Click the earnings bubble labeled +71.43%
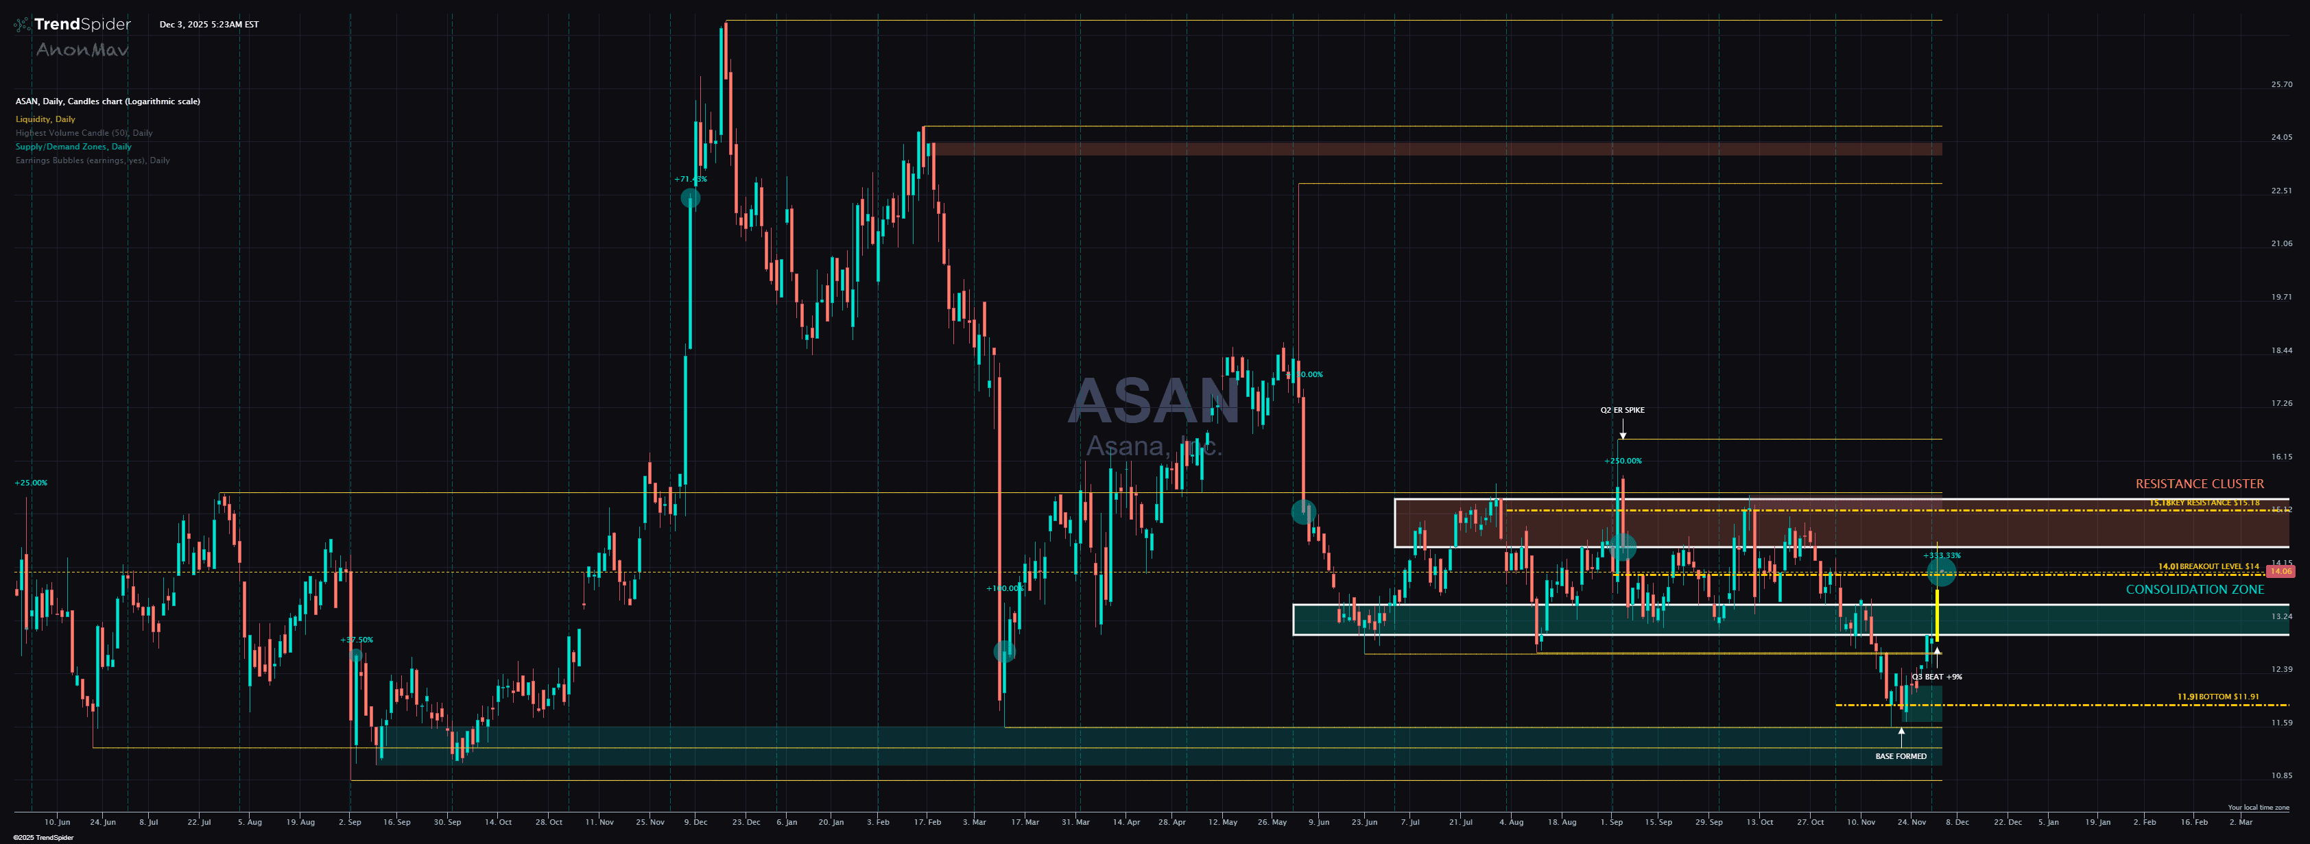2310x844 pixels. click(689, 198)
